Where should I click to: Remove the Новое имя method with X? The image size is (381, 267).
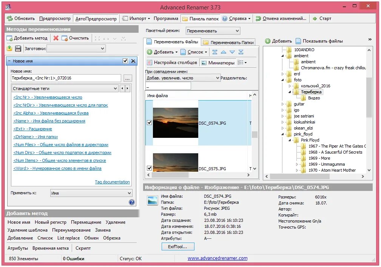point(133,61)
